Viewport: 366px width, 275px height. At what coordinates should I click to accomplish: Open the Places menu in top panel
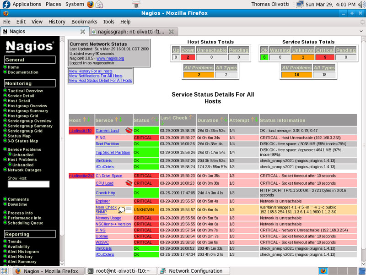[x=53, y=4]
